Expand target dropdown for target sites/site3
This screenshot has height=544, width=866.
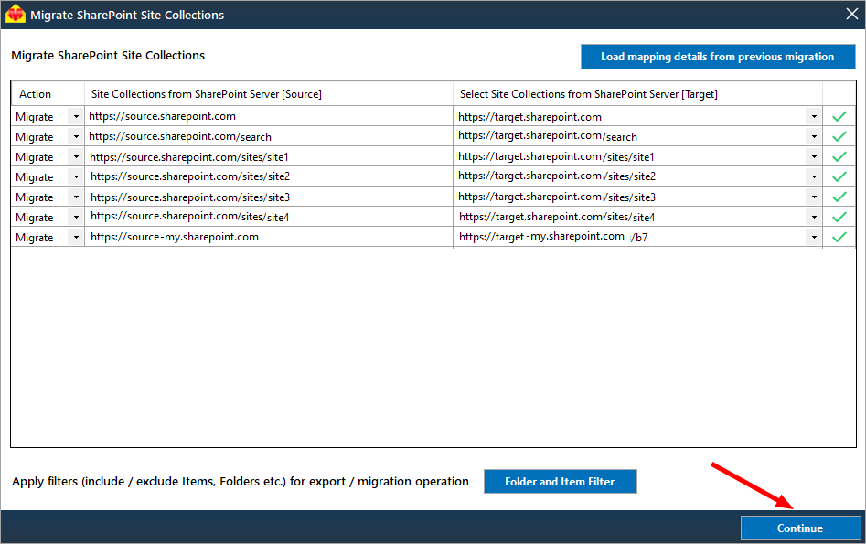pyautogui.click(x=814, y=197)
